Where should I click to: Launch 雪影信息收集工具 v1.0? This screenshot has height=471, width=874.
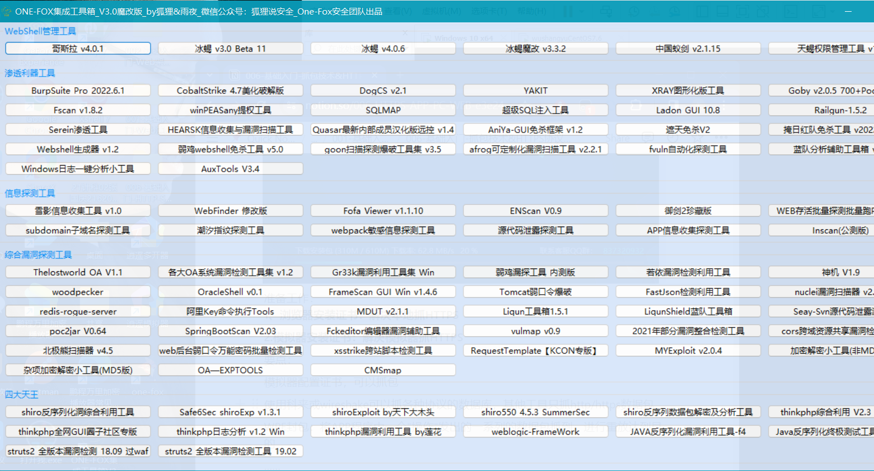click(78, 211)
